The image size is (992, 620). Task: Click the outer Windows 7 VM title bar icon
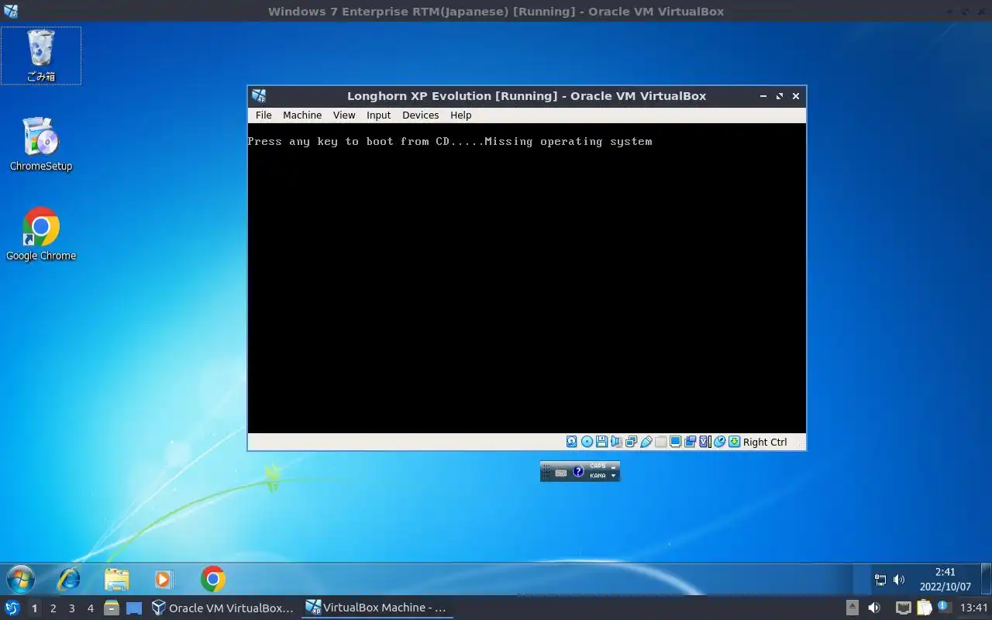[10, 11]
